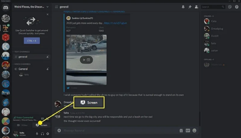Toggle headphone deafen
Image resolution: width=241 pixels, height=138 pixels.
(x=42, y=134)
